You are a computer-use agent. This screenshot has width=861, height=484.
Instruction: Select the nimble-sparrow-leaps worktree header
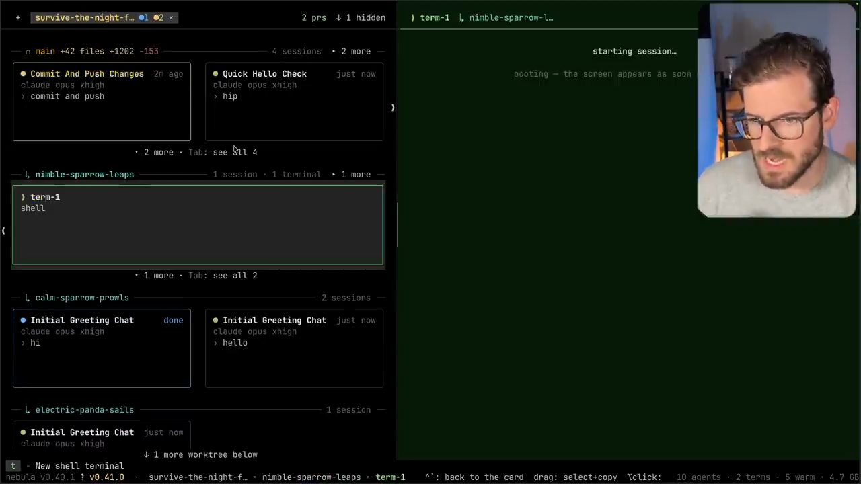84,175
